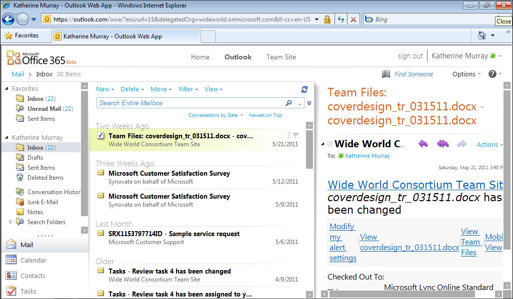Click the Find Someone link
The width and height of the screenshot is (513, 299).
pyautogui.click(x=413, y=74)
